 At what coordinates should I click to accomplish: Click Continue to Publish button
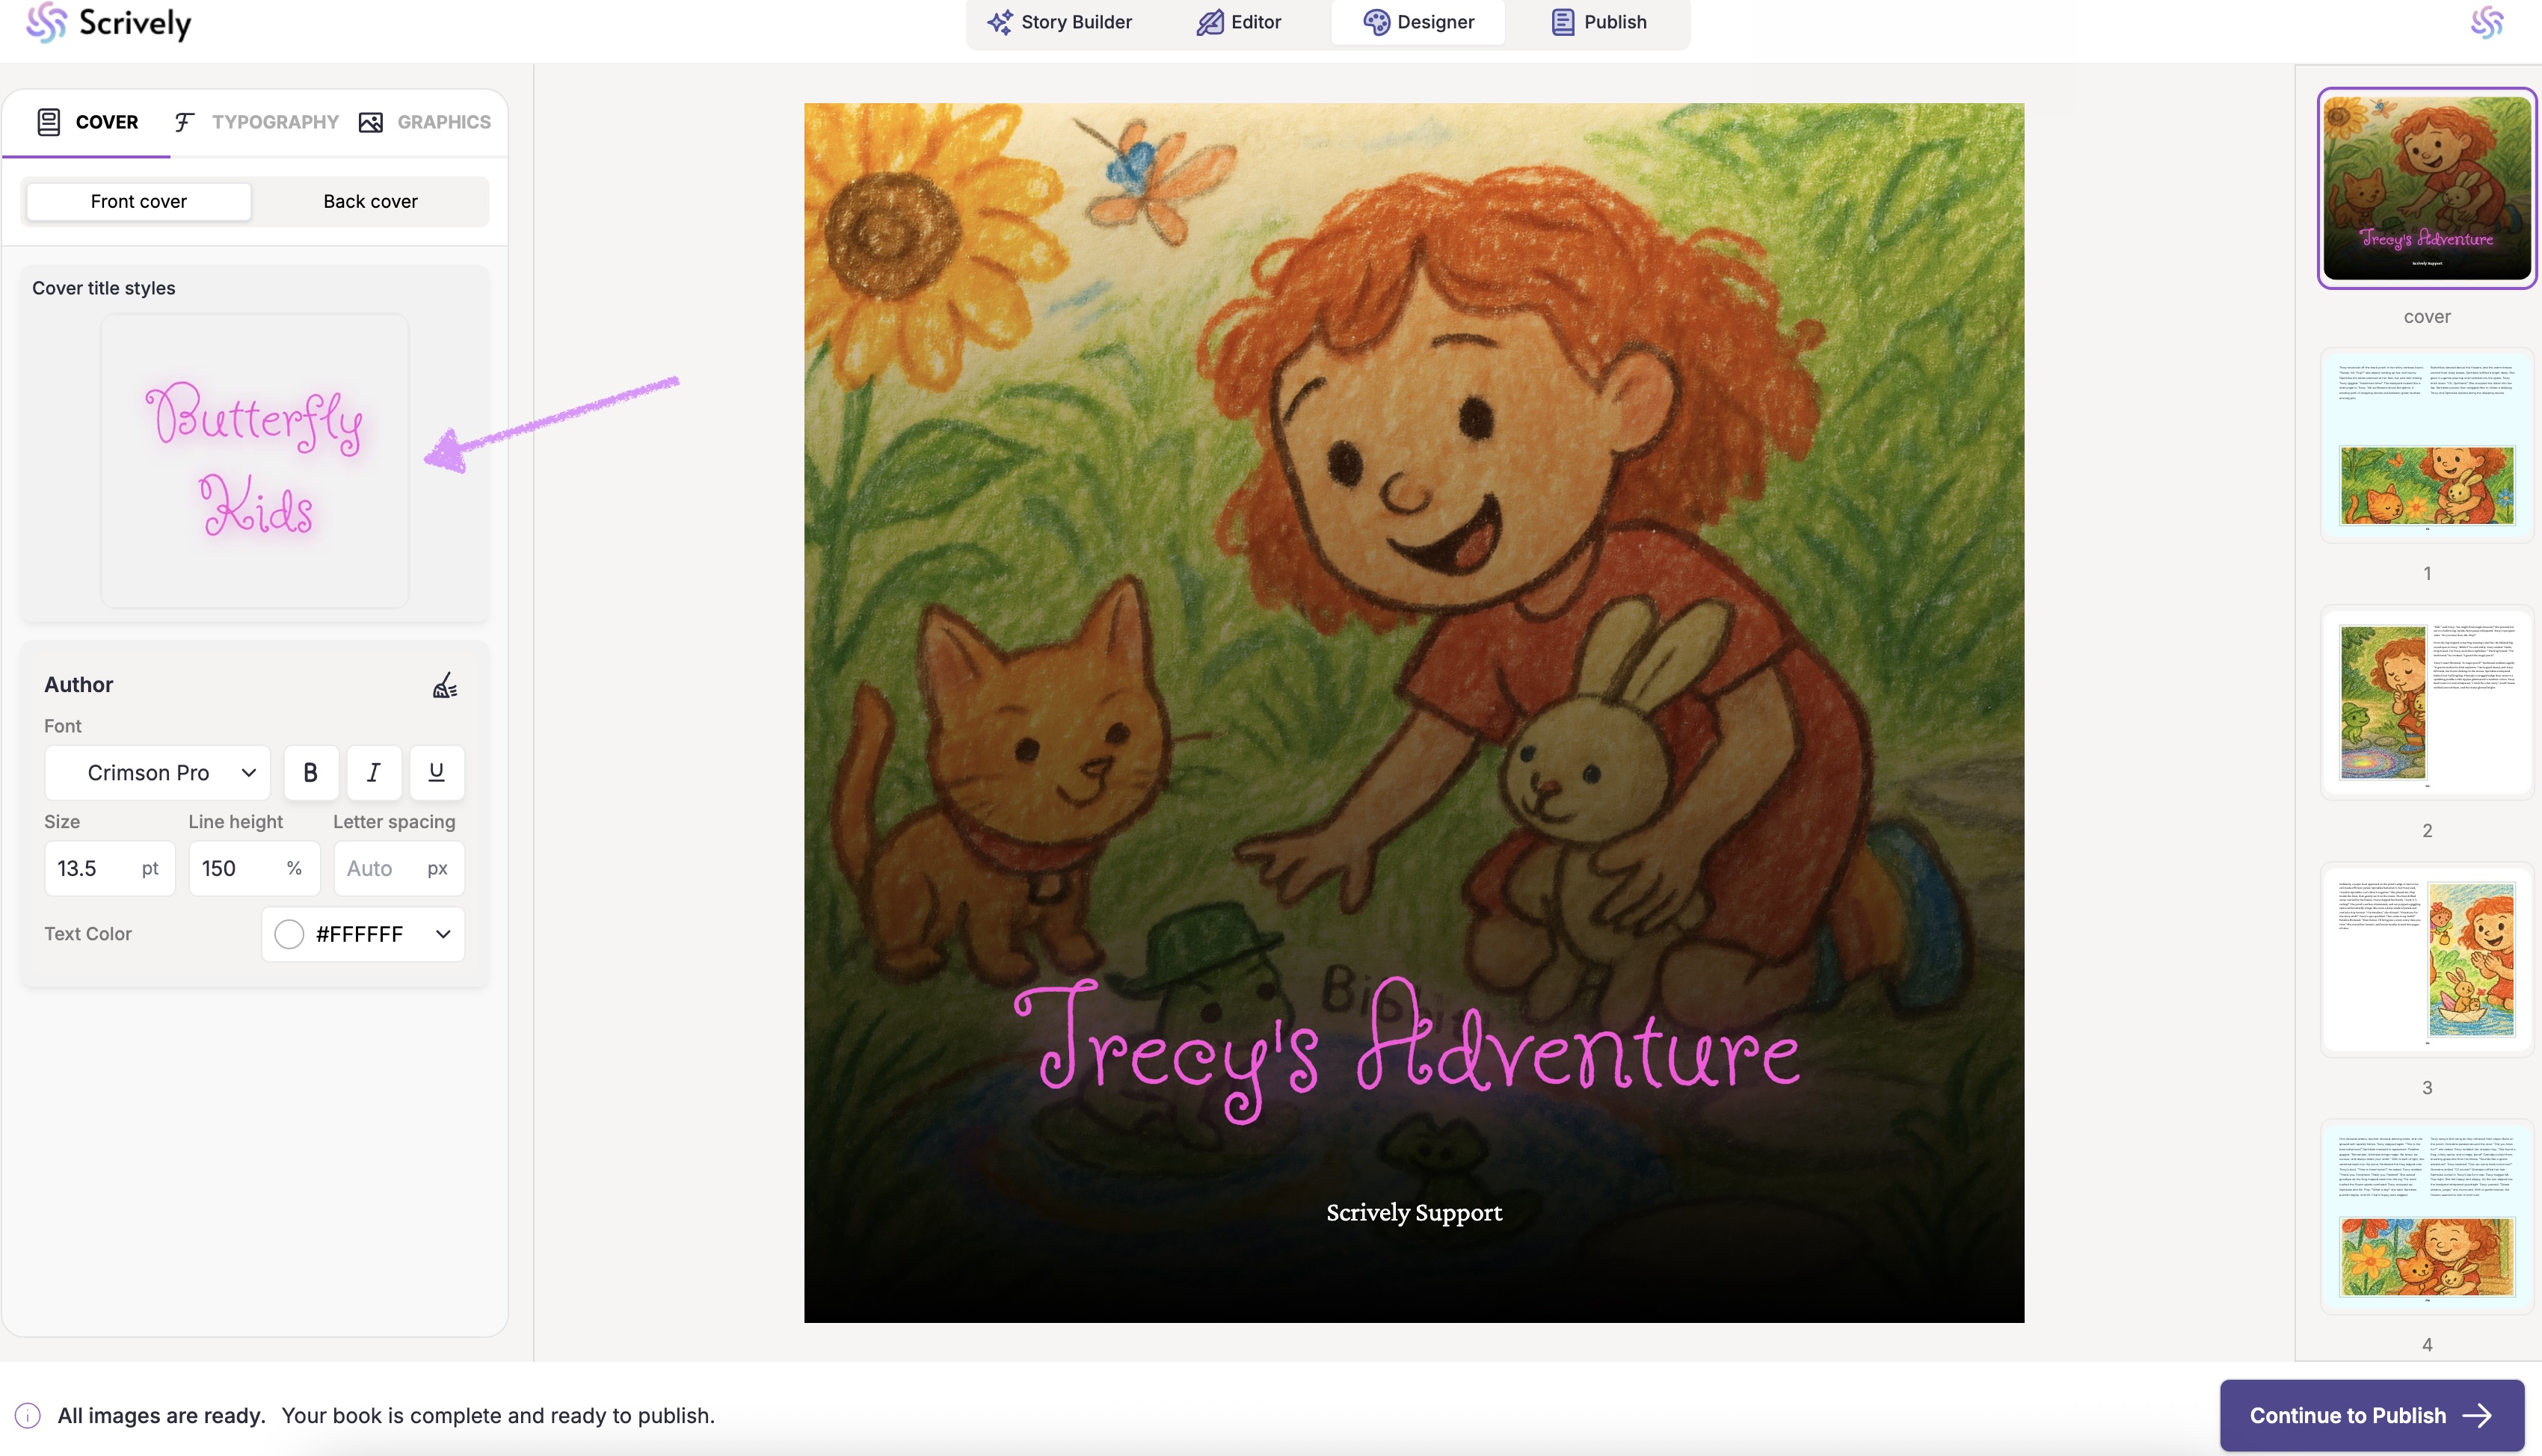click(2371, 1415)
